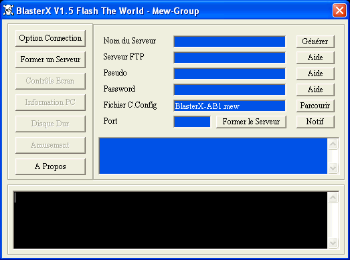Close the BlasterX window

tap(339, 10)
